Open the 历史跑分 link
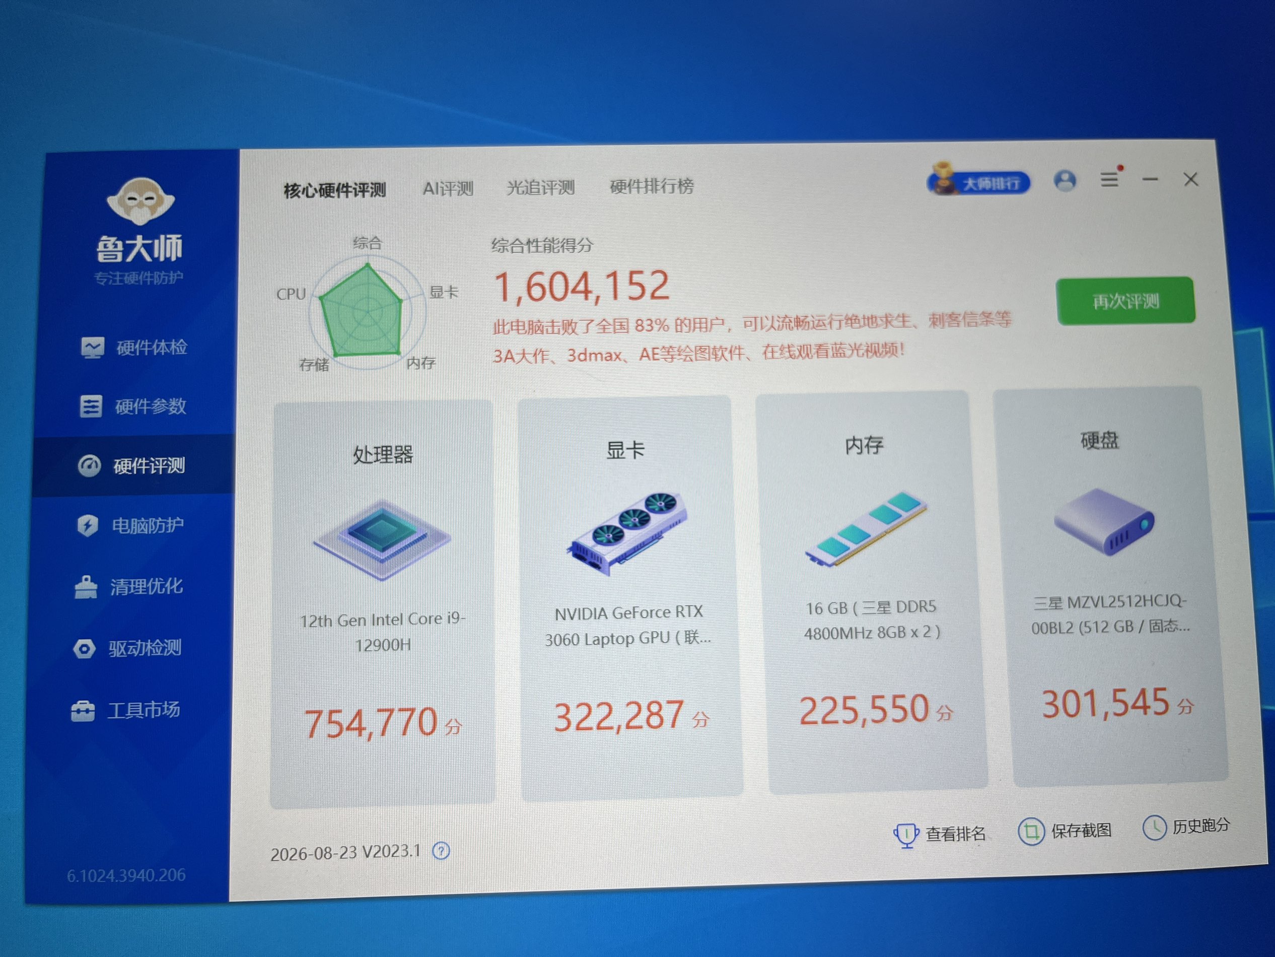The height and width of the screenshot is (957, 1275). coord(1201,826)
